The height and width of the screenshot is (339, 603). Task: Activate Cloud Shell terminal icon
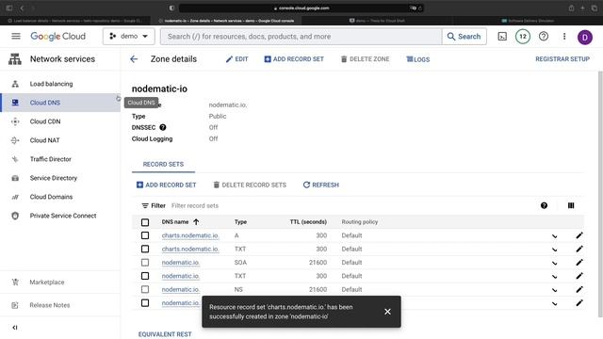point(502,37)
